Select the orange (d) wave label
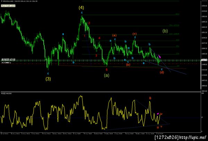Screen dimensions: 208x141 (162, 72)
